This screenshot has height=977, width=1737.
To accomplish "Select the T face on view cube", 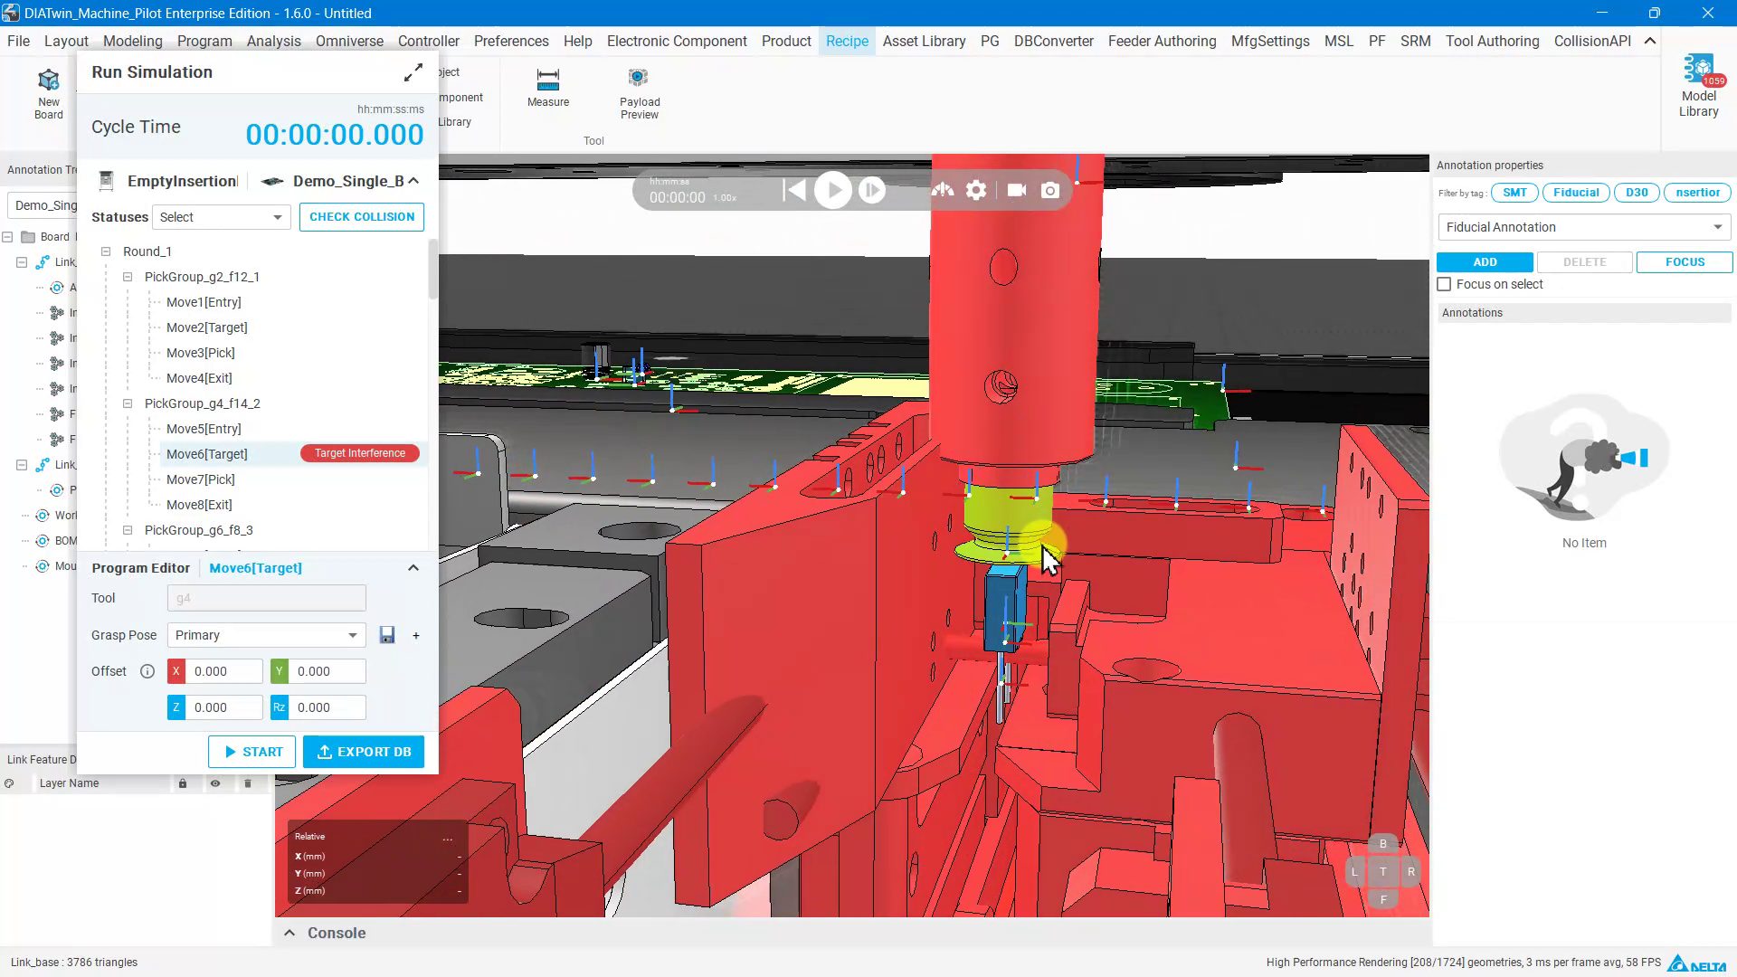I will [1382, 872].
